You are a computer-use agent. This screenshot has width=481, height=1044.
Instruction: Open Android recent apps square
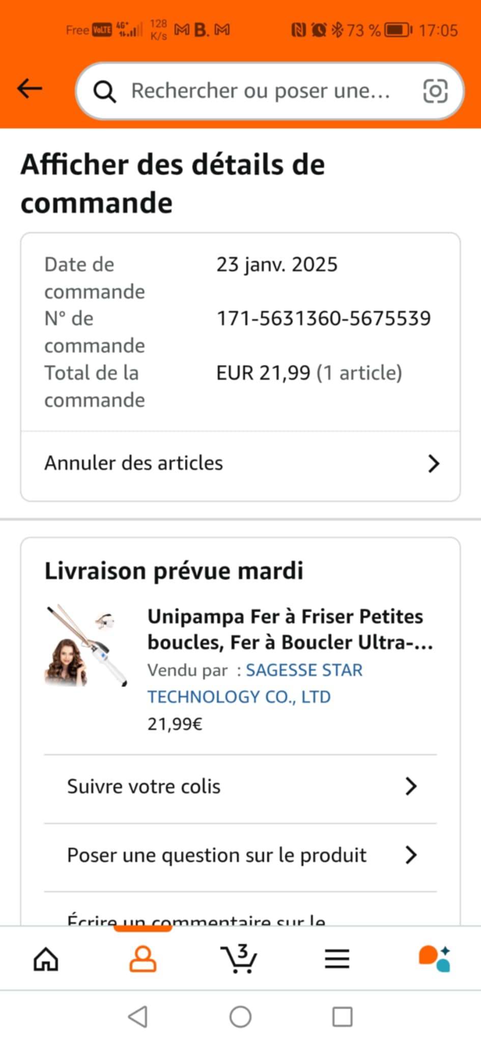342,1017
